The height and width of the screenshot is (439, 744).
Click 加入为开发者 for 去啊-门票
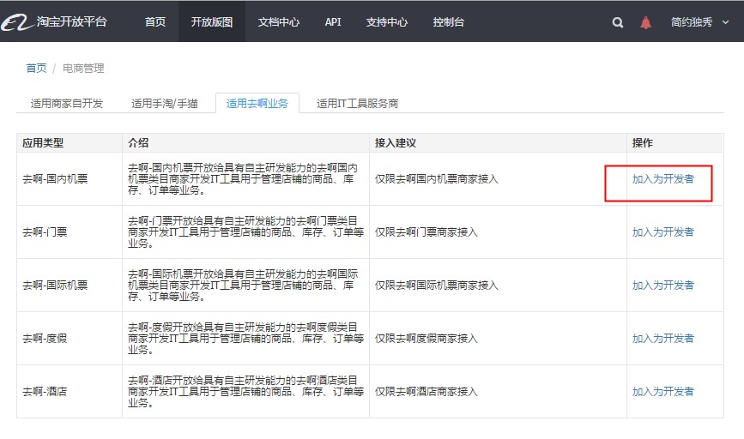click(x=662, y=232)
